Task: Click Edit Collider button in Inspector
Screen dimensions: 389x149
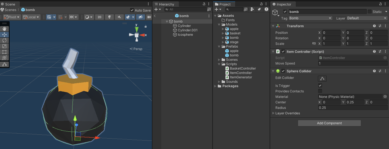Action: pos(322,79)
